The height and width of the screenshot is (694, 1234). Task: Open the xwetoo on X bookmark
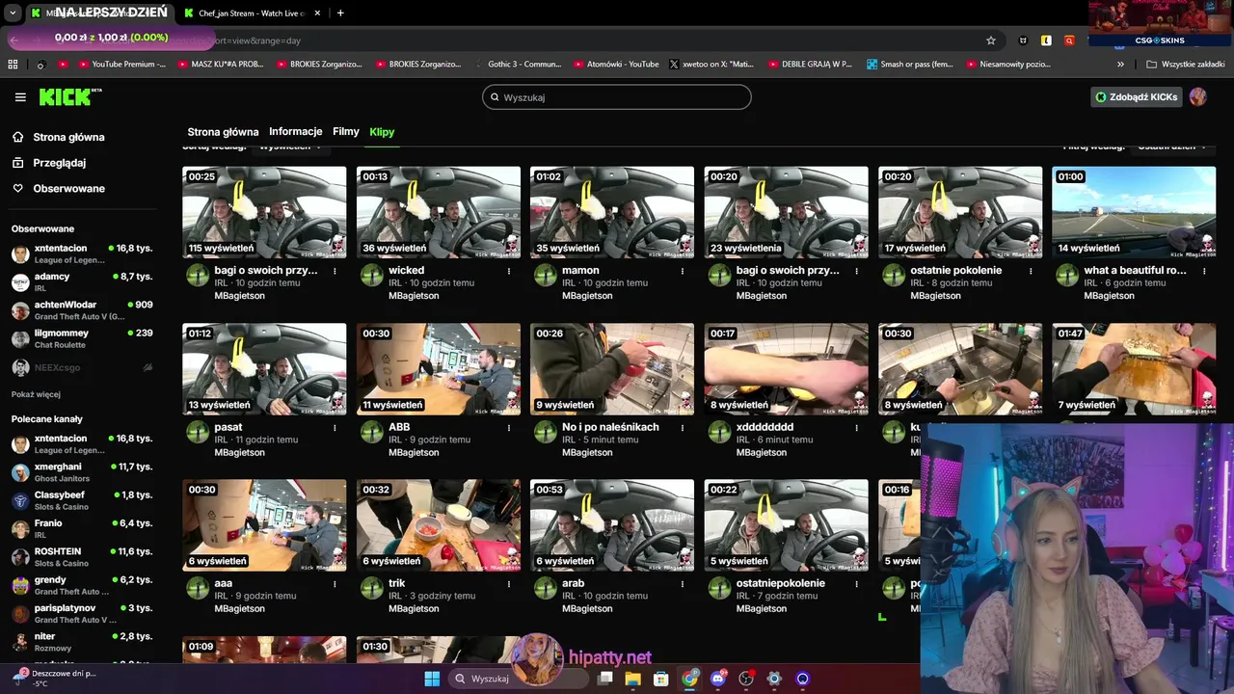pos(711,65)
